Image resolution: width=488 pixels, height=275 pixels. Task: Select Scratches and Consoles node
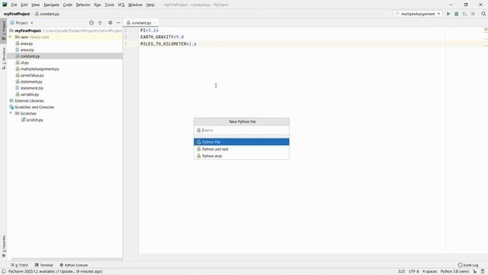pos(34,107)
